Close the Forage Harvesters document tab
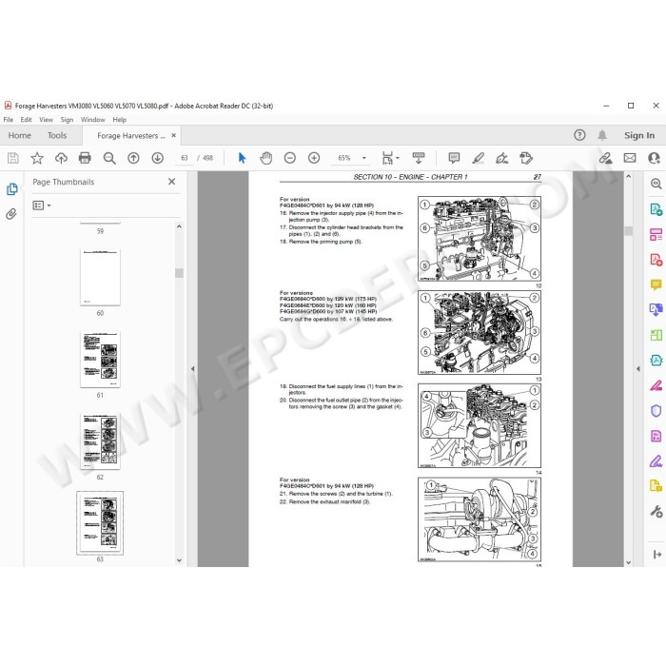 click(x=174, y=135)
